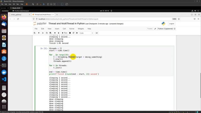The width and height of the screenshot is (201, 113).
Task: Open the Help icon in the dock
Action: click(x=4, y=59)
